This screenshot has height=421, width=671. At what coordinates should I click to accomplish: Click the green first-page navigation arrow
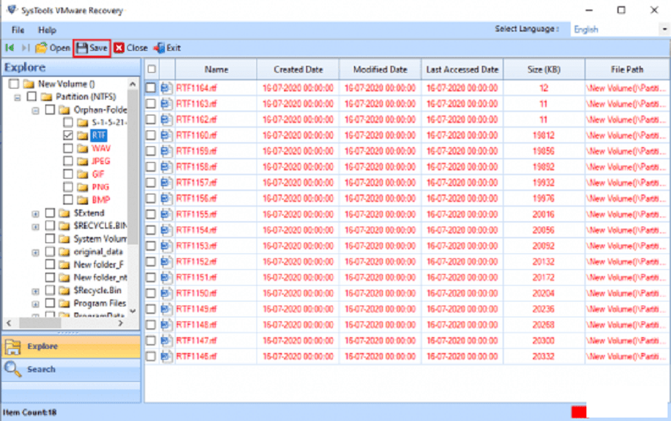coord(10,48)
